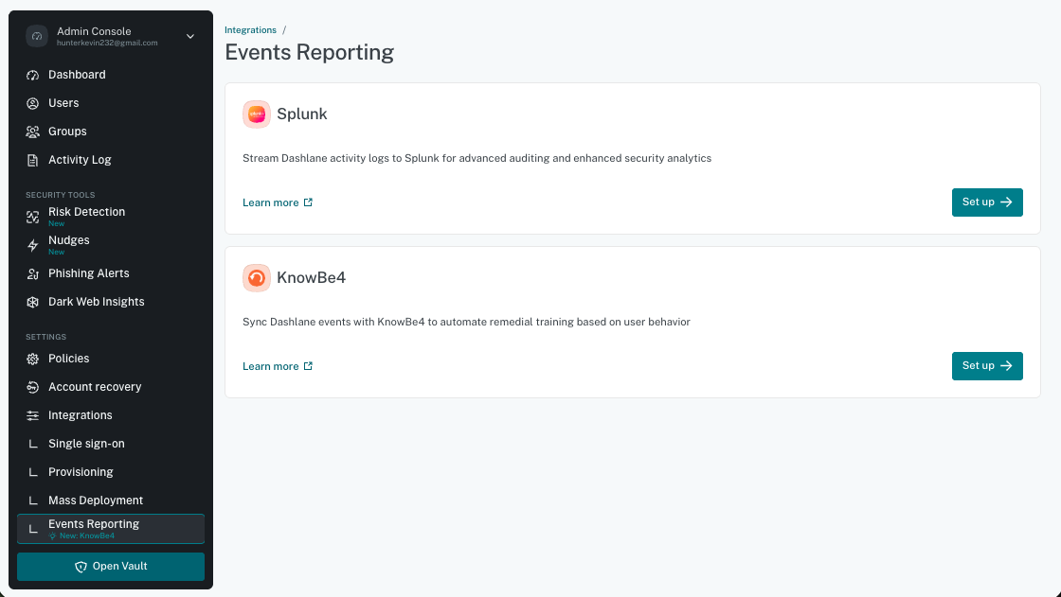1061x597 pixels.
Task: Click the Integrations breadcrumb link
Action: [x=250, y=30]
